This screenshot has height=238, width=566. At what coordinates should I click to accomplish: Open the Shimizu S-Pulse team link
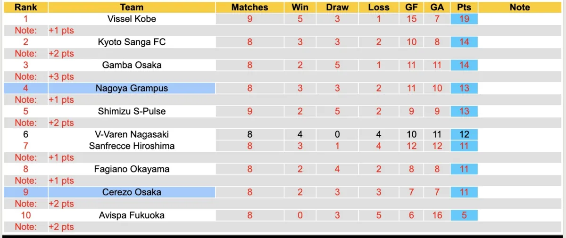[132, 111]
